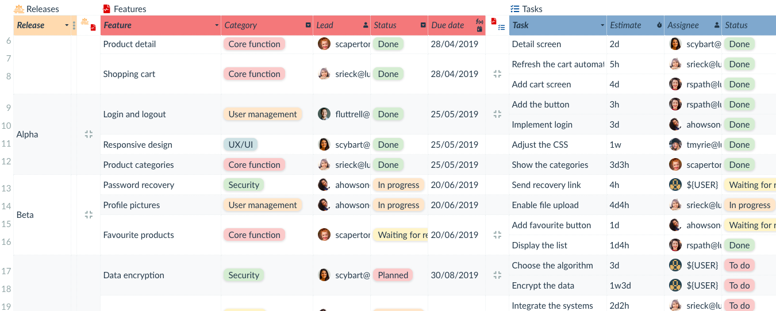Click the person icon in Lead header
776x311 pixels.
[366, 25]
